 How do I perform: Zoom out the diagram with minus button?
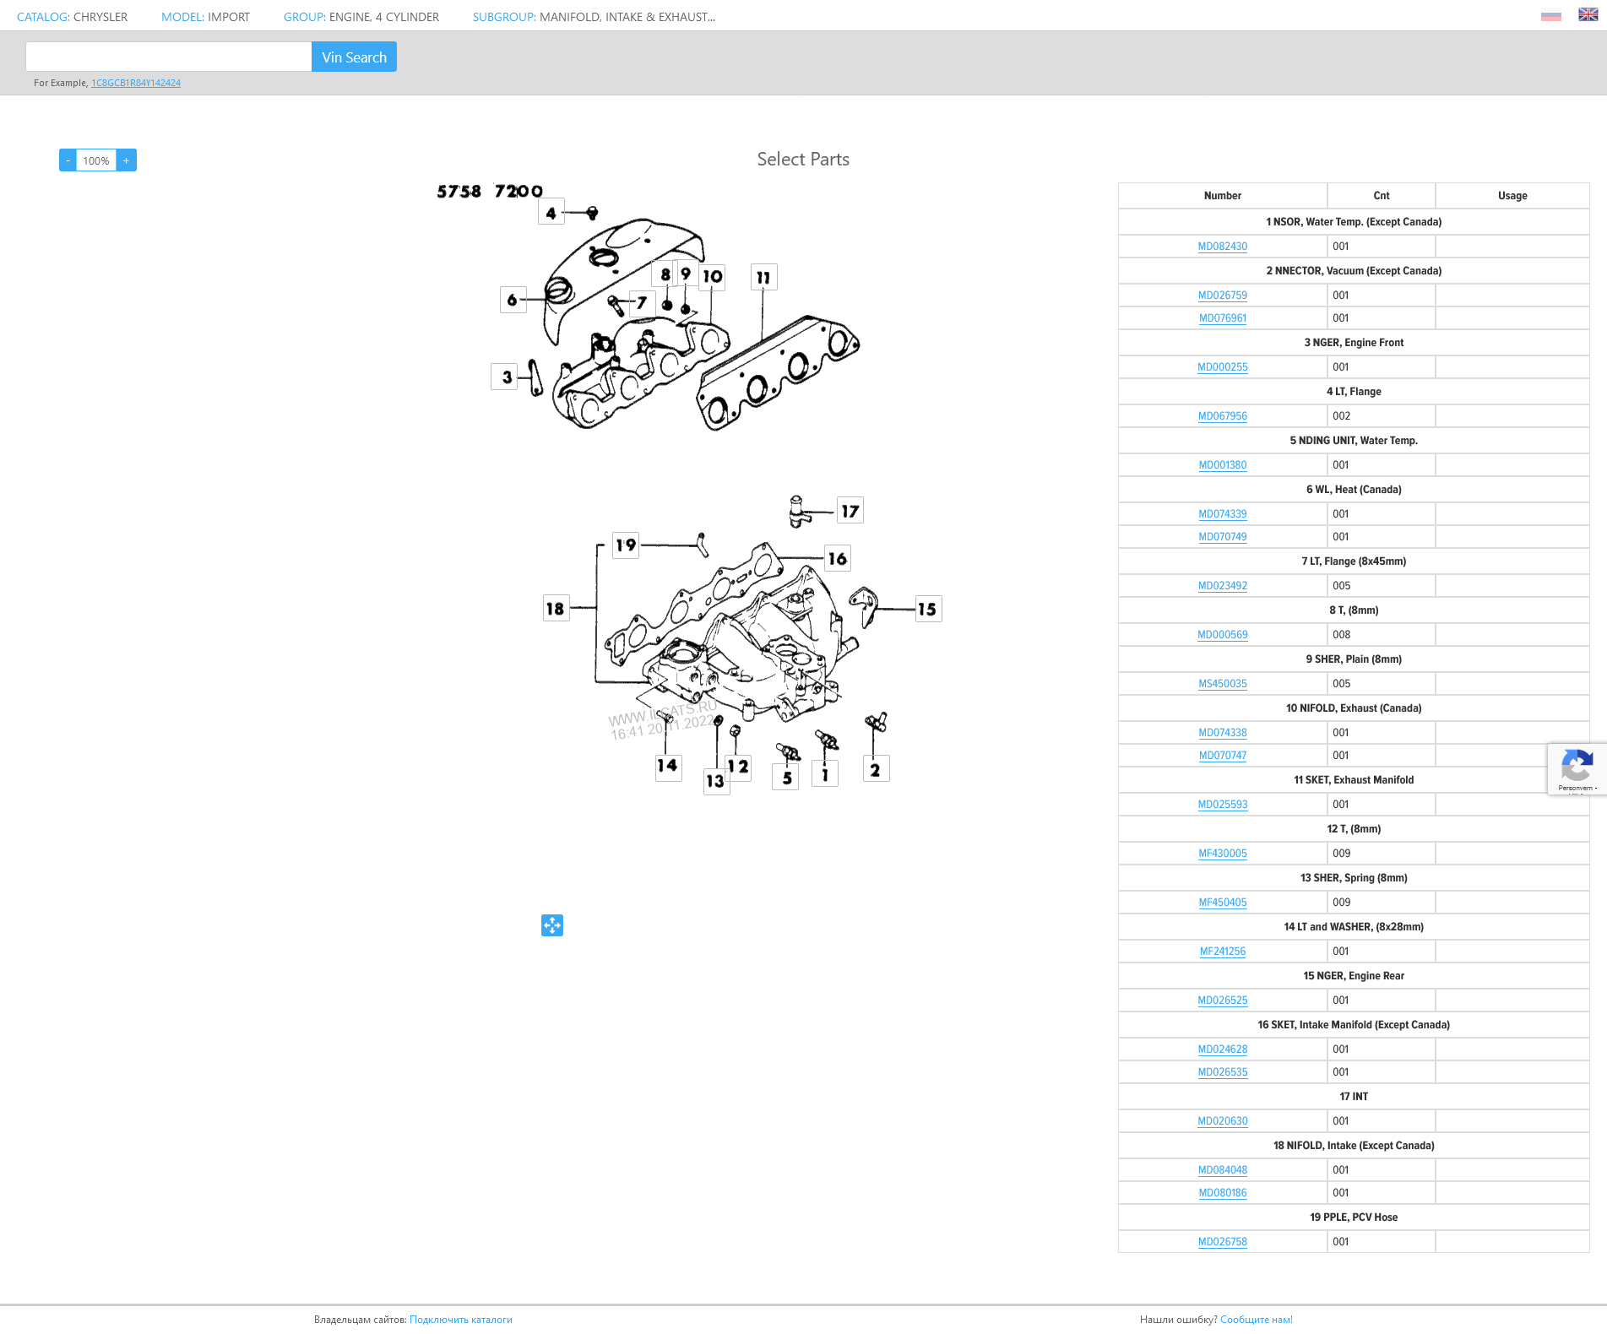(68, 160)
